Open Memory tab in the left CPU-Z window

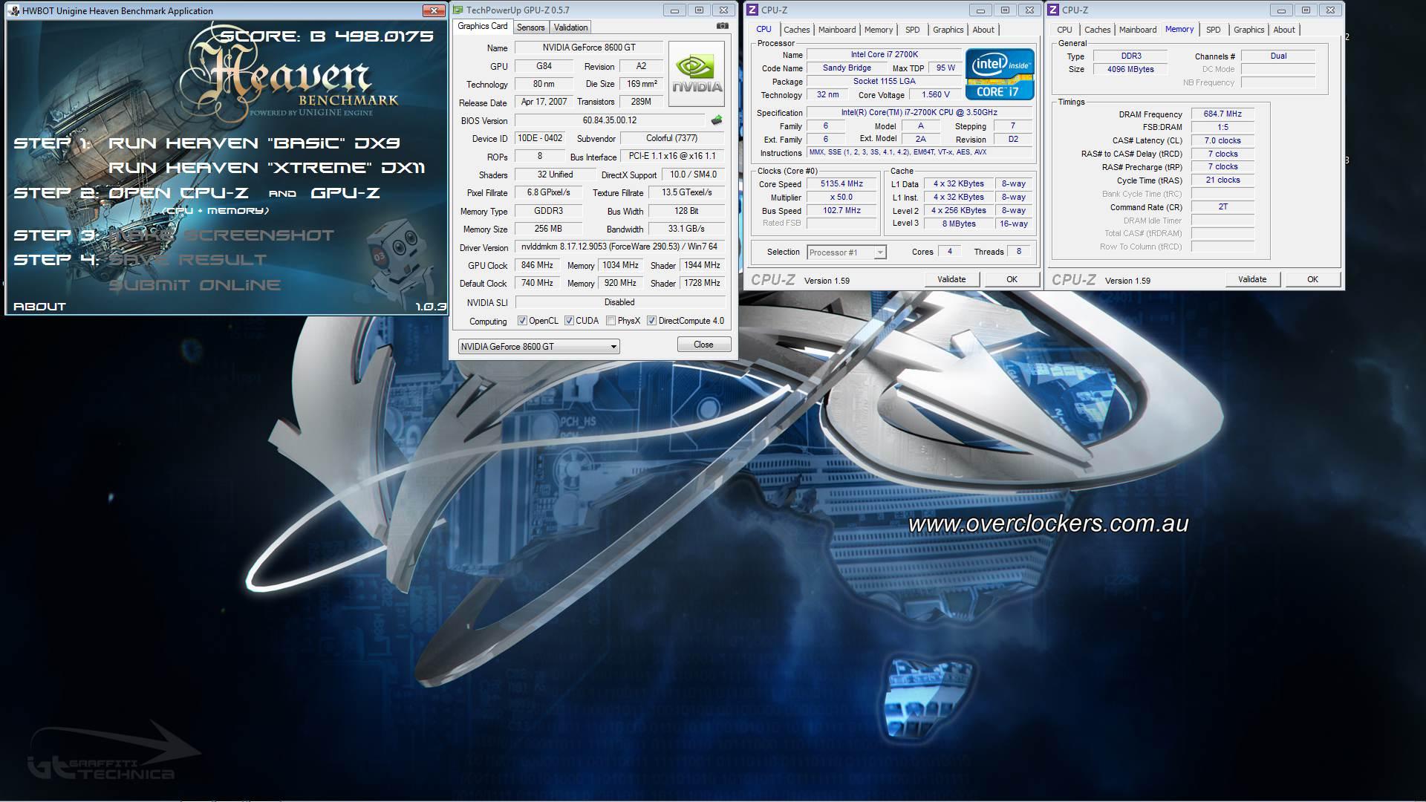[879, 30]
